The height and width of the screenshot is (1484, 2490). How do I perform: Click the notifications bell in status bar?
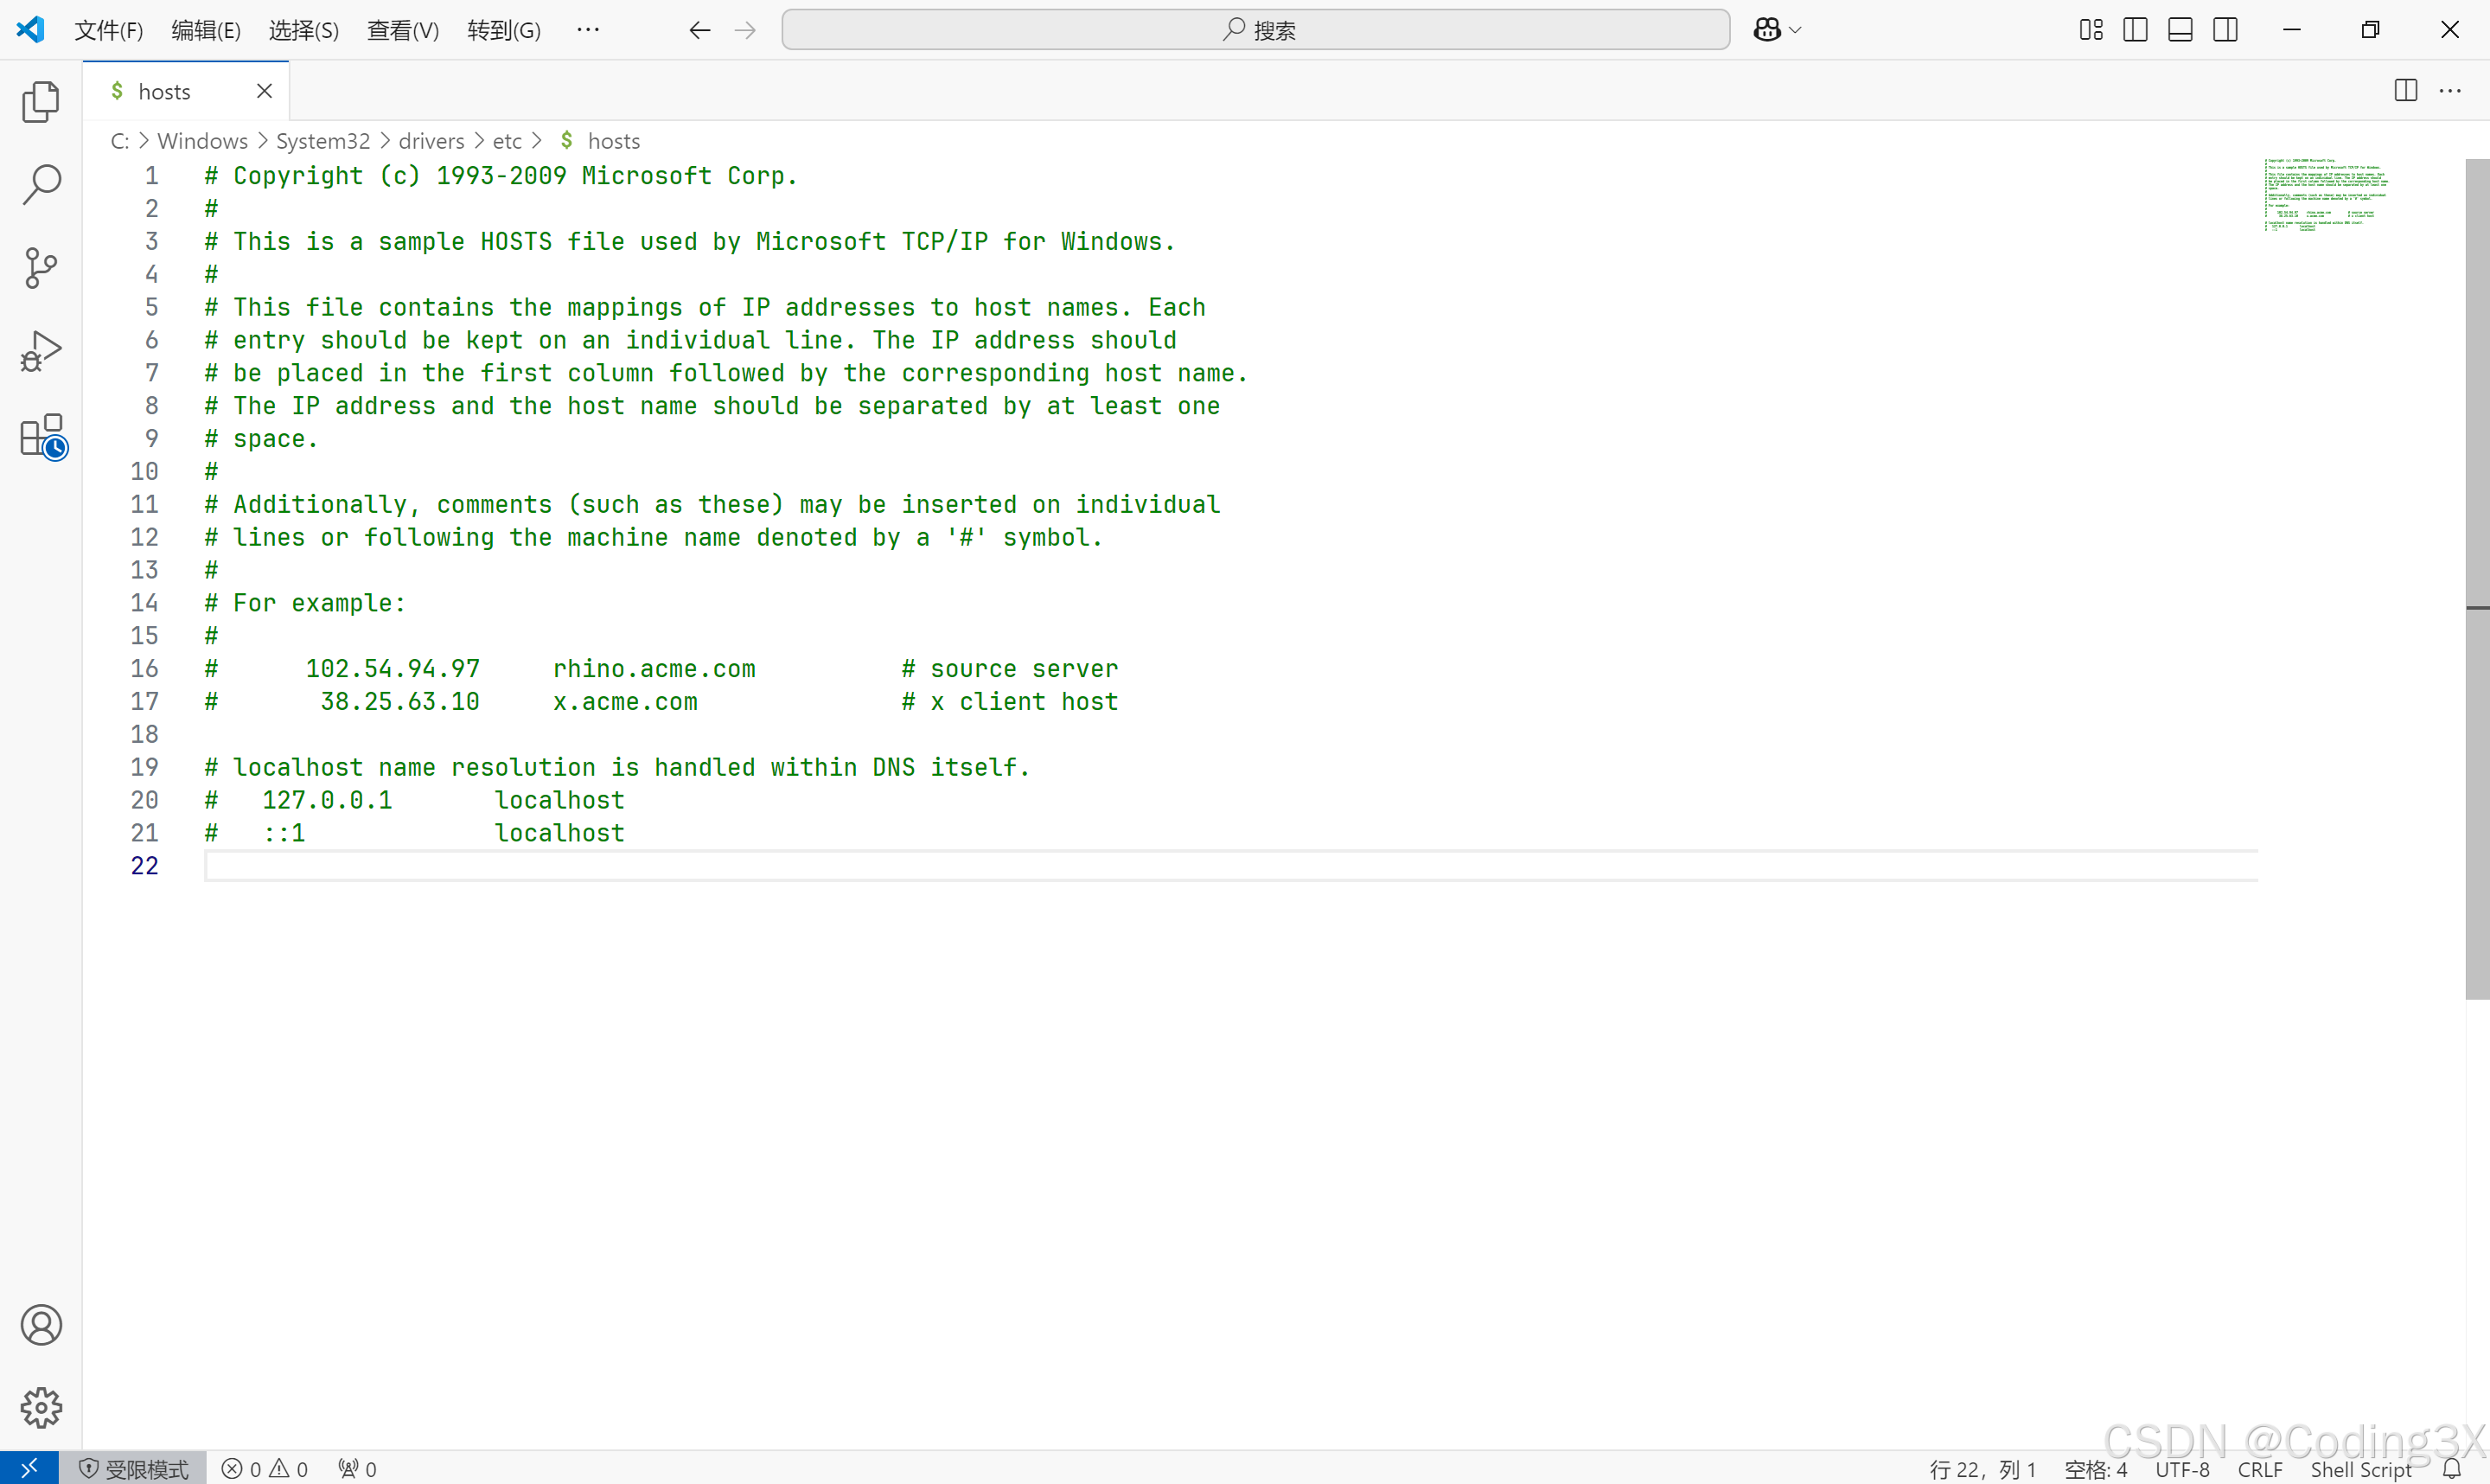[2452, 1469]
